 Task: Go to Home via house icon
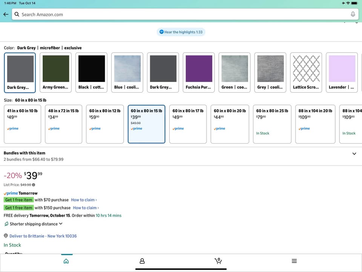66,261
